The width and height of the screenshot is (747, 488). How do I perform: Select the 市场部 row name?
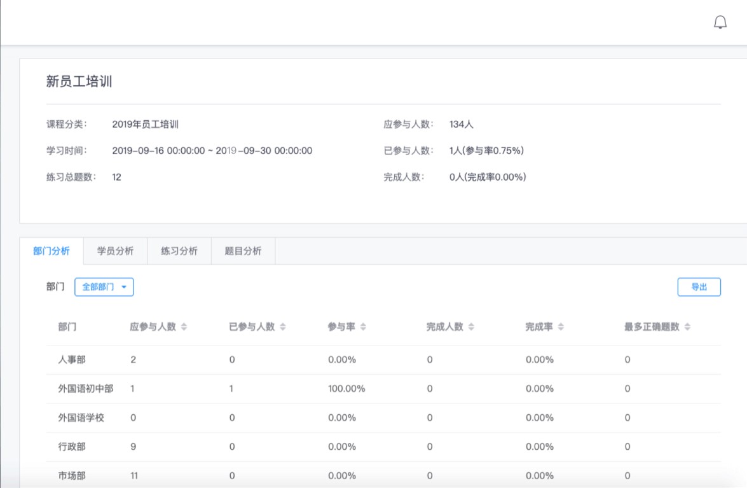point(72,476)
